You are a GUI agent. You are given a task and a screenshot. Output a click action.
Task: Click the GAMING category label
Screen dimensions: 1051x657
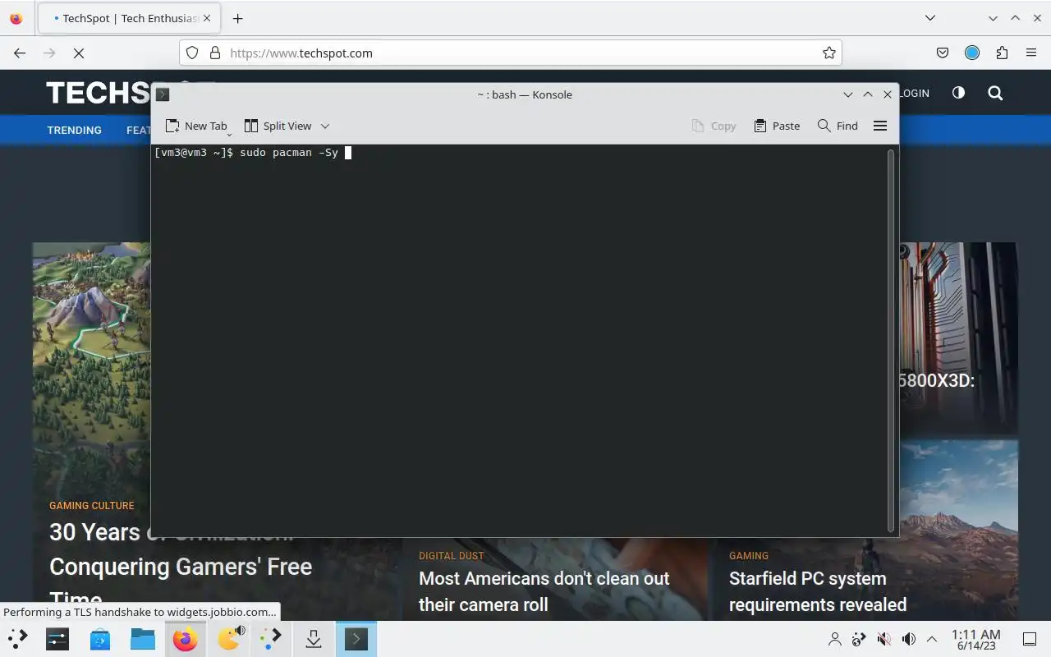749,556
